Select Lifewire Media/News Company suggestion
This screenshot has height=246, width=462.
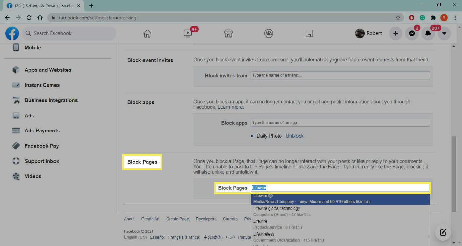tap(340, 199)
